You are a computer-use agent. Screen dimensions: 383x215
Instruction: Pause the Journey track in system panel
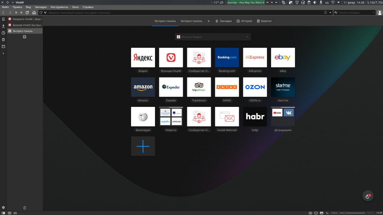(272, 2)
